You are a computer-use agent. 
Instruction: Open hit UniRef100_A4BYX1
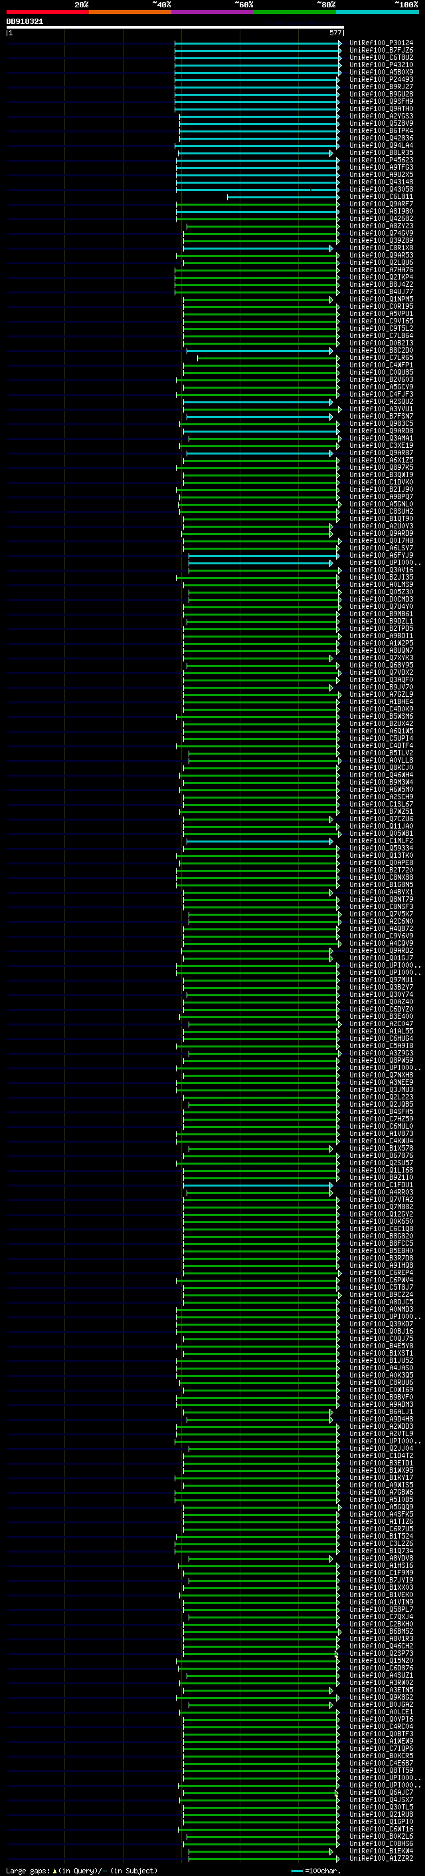pyautogui.click(x=381, y=892)
